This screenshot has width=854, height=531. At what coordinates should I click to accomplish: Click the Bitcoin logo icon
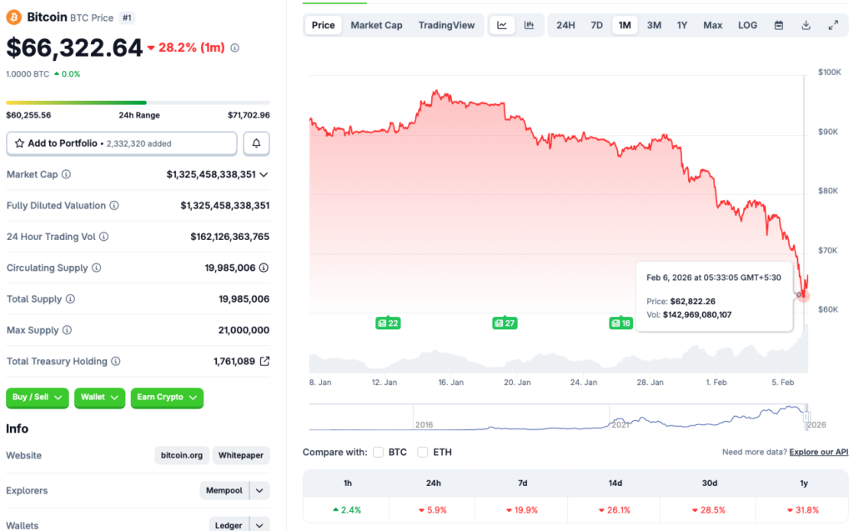click(x=13, y=16)
